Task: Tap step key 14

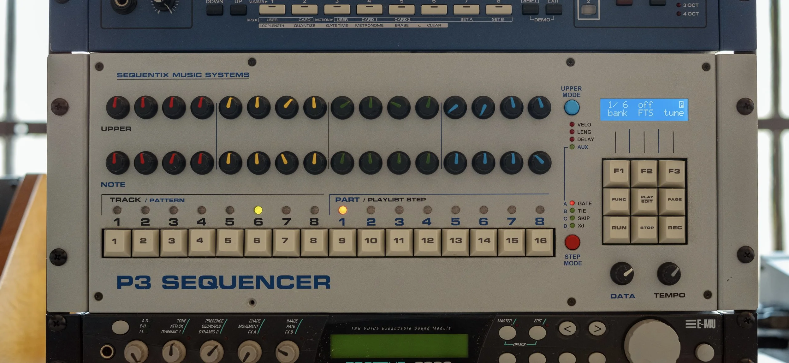Action: tap(483, 242)
